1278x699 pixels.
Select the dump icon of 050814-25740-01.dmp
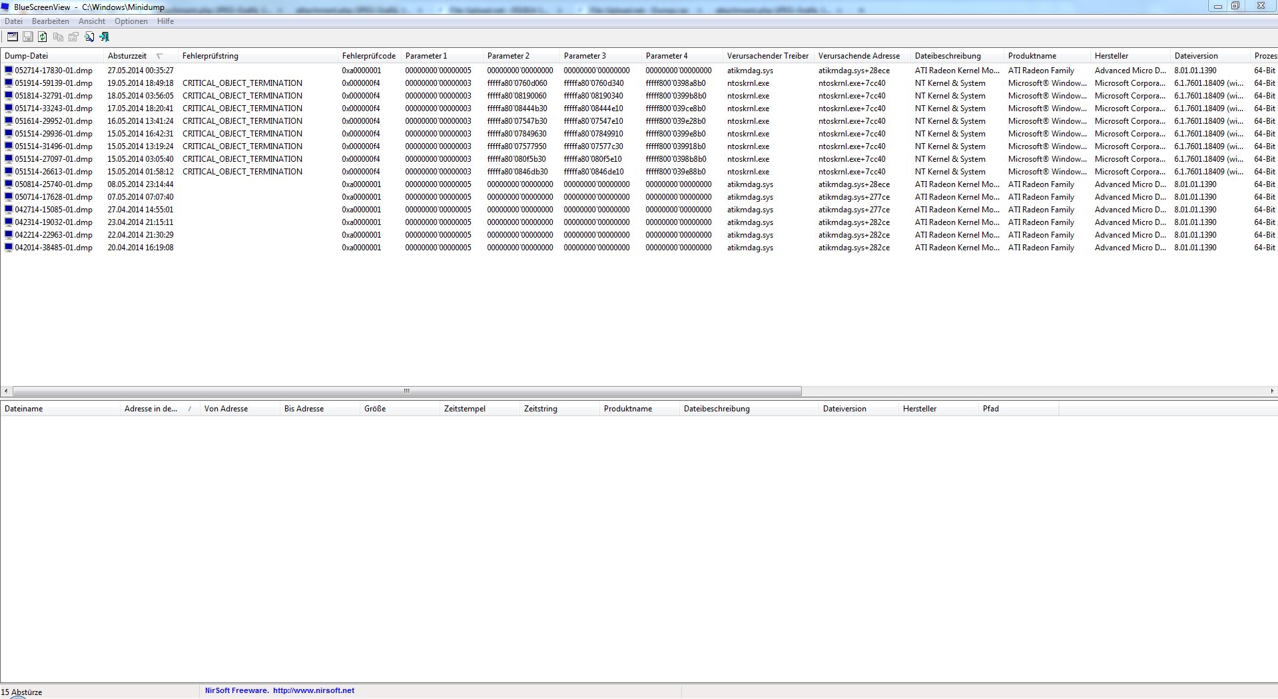coord(9,184)
